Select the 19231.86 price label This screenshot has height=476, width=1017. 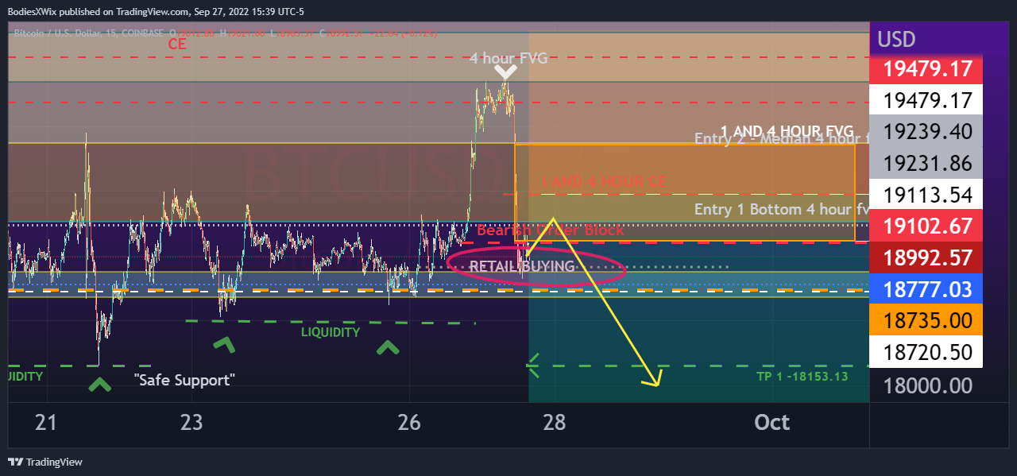click(x=926, y=163)
